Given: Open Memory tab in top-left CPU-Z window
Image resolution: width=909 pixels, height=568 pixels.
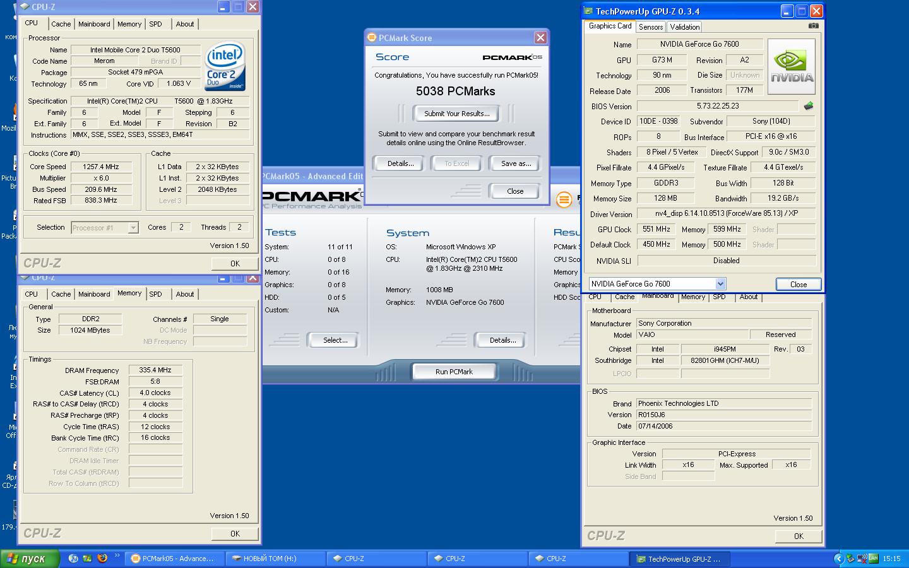Looking at the screenshot, I should pyautogui.click(x=129, y=24).
